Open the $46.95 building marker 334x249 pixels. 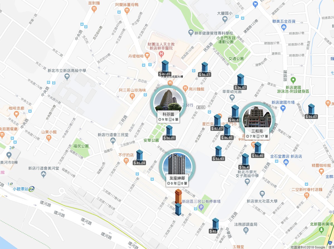click(x=227, y=132)
